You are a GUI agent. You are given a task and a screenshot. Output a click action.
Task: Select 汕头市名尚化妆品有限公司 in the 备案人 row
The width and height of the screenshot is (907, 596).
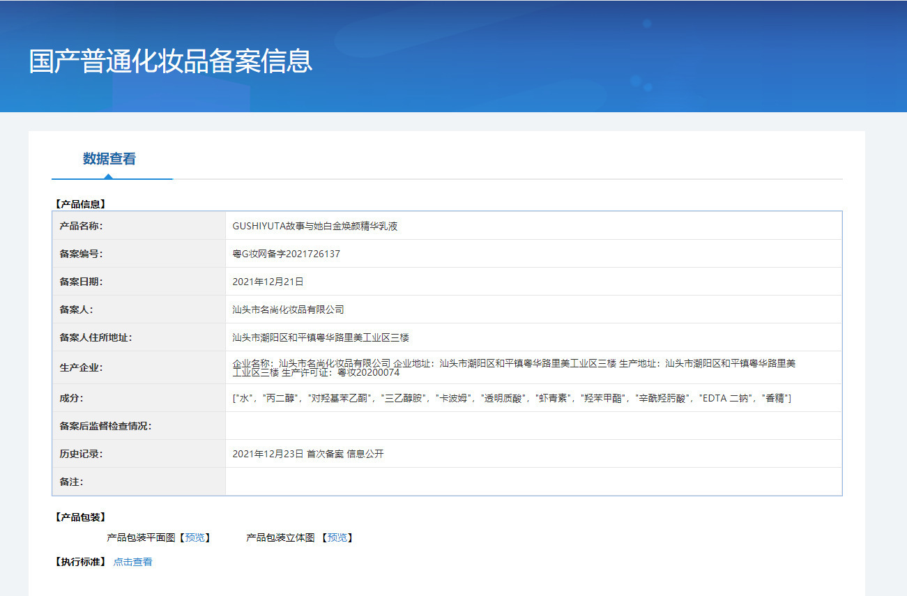point(289,310)
